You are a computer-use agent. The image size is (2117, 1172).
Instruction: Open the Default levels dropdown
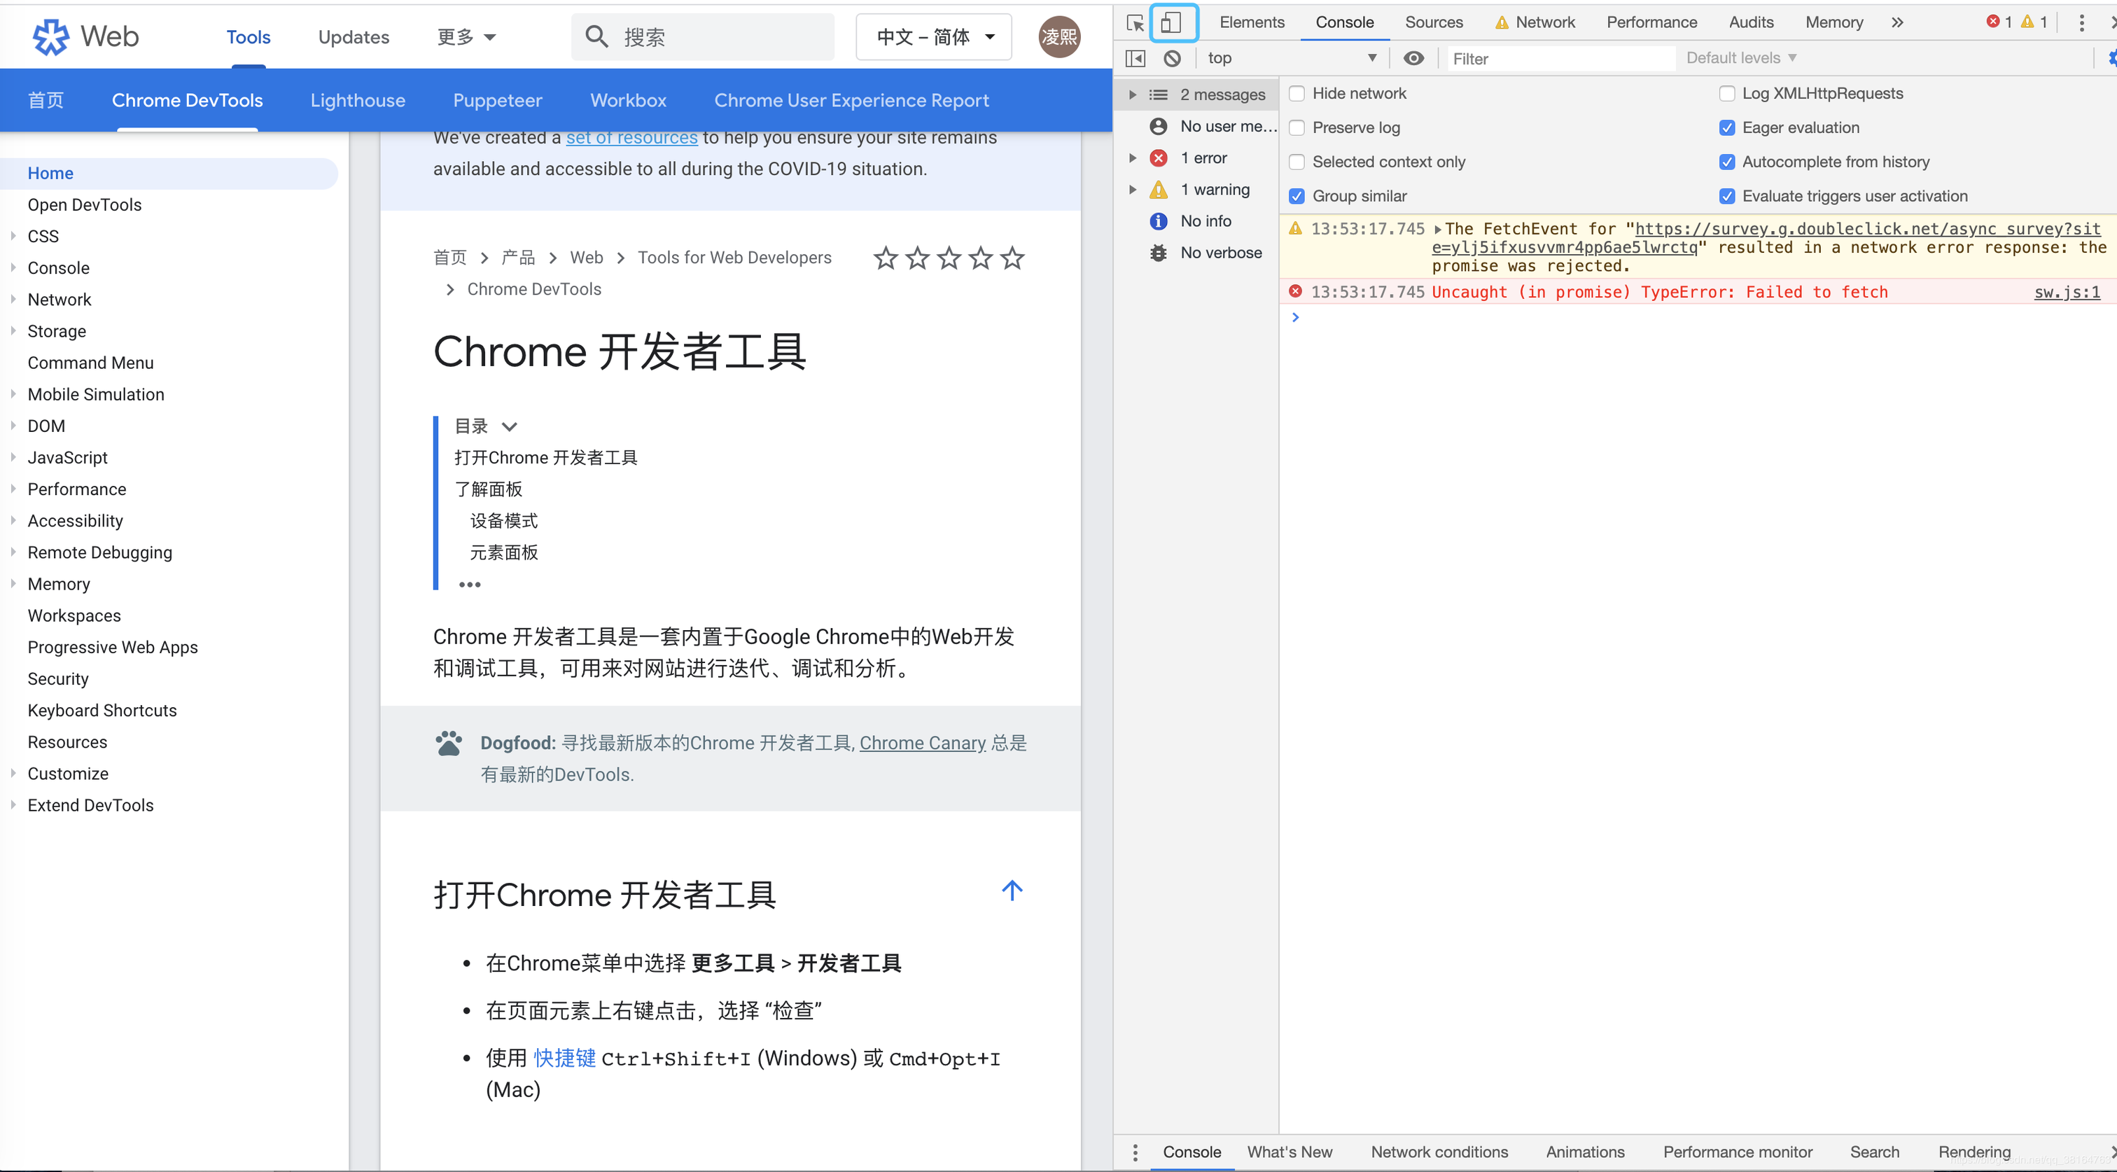pos(1742,58)
